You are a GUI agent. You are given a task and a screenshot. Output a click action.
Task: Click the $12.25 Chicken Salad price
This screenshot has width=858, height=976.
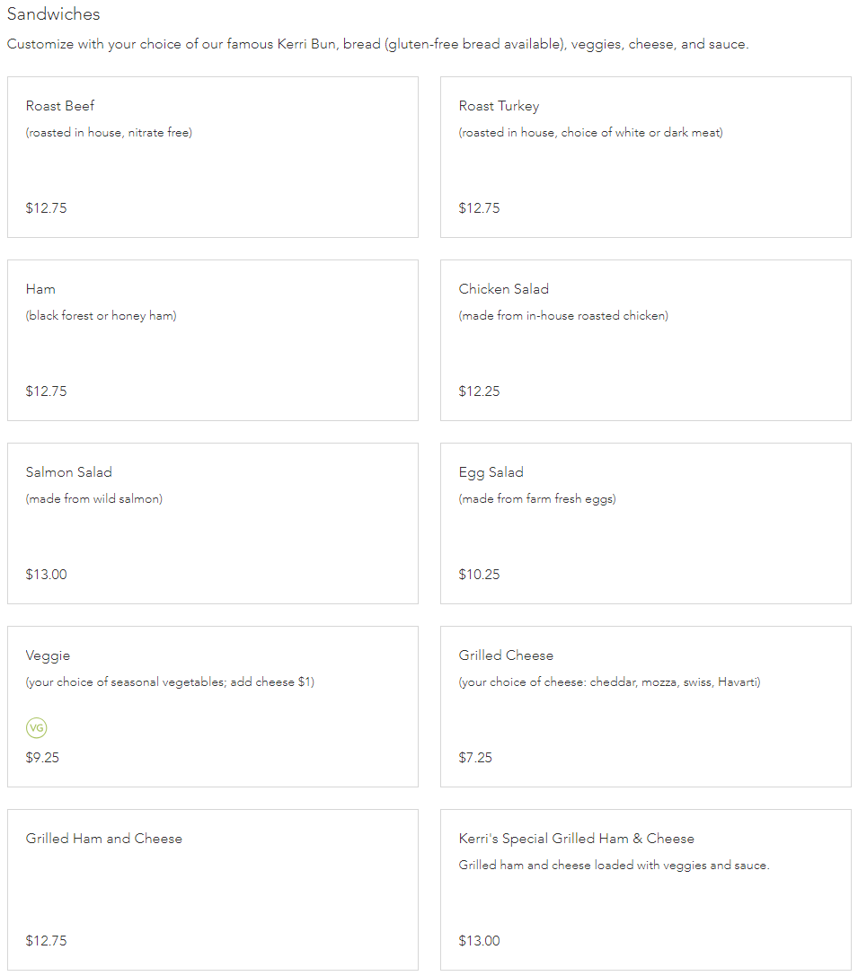[x=479, y=391]
